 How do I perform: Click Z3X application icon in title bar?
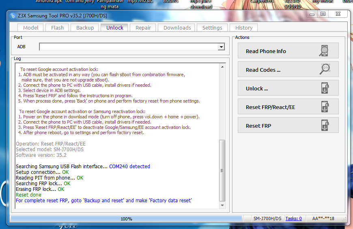click(x=13, y=15)
